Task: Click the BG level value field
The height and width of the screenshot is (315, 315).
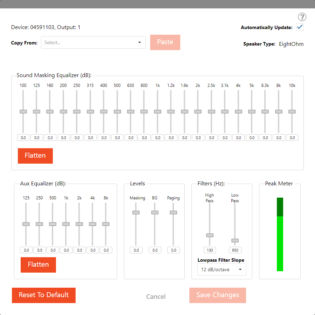Action: (155, 250)
